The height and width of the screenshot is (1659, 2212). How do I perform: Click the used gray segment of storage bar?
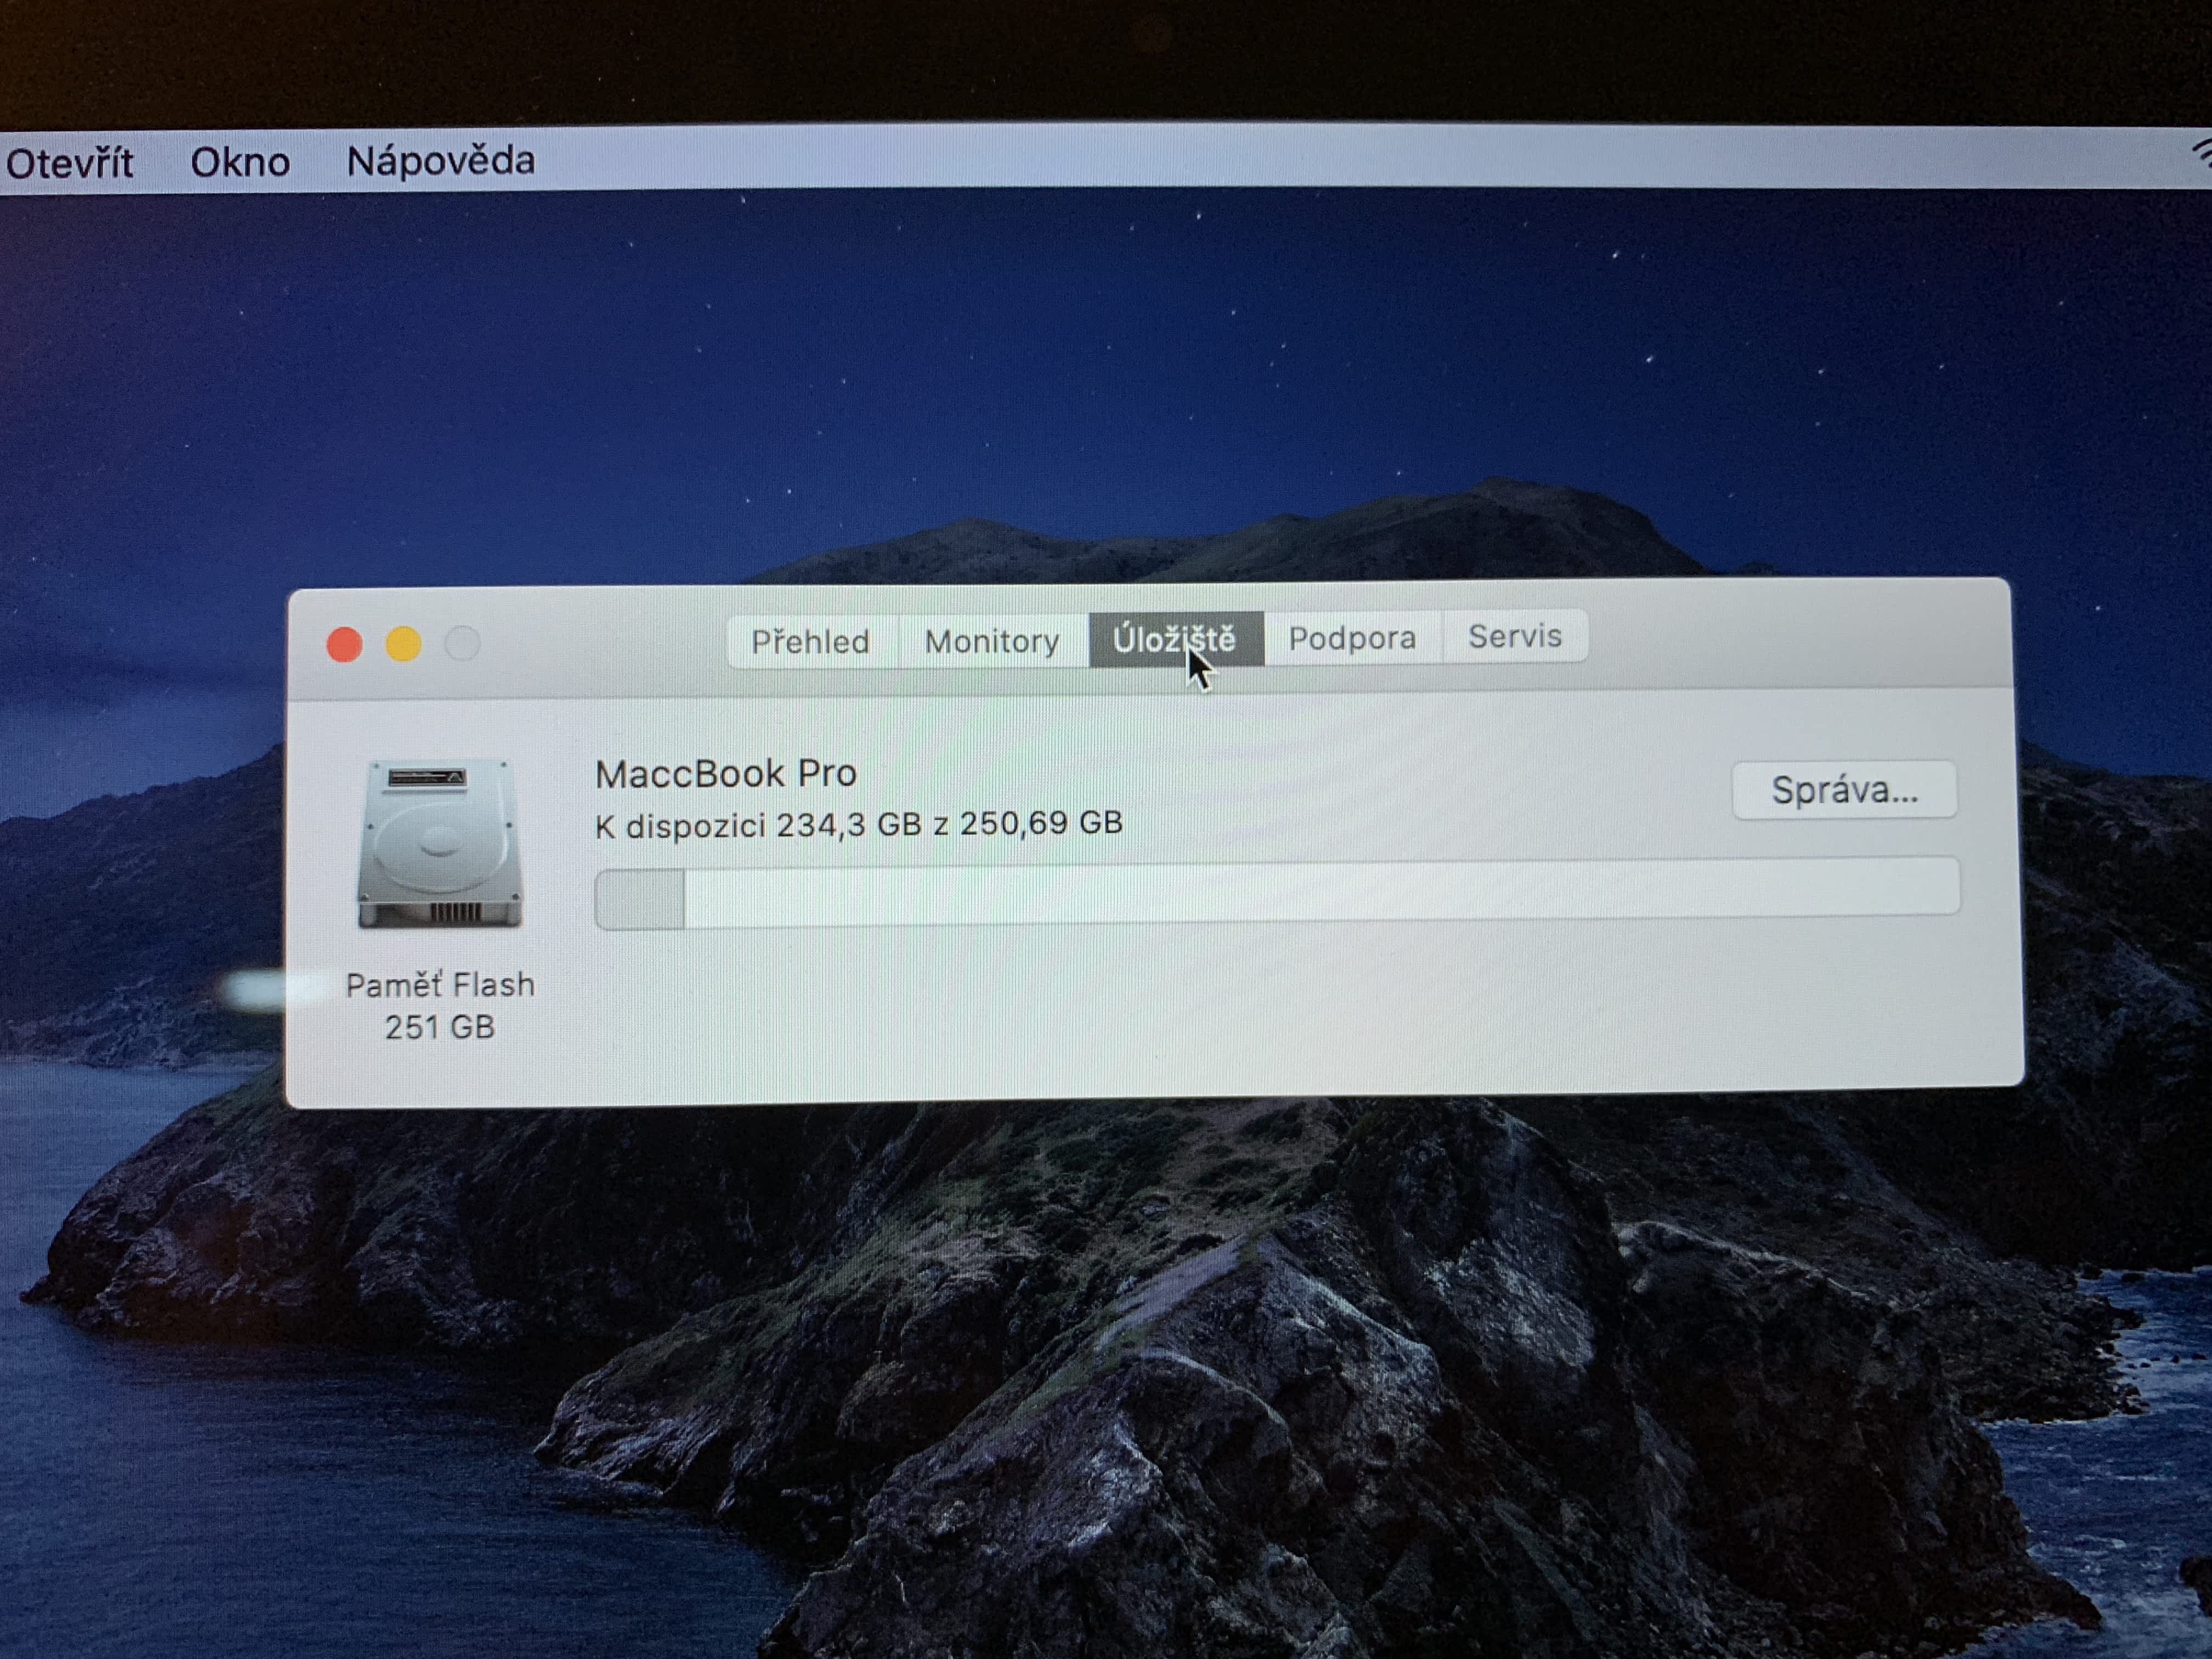[640, 899]
